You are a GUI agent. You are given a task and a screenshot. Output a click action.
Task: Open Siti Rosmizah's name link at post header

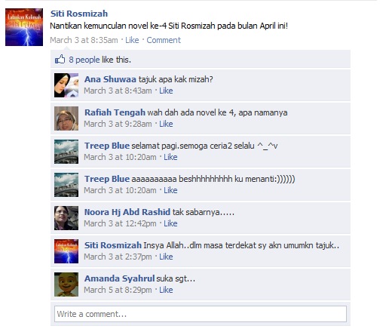[x=79, y=14]
